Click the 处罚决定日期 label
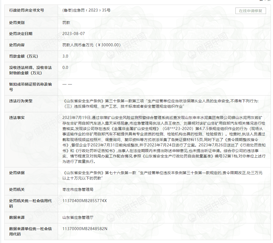The height and width of the screenshot is (243, 273). point(21,34)
